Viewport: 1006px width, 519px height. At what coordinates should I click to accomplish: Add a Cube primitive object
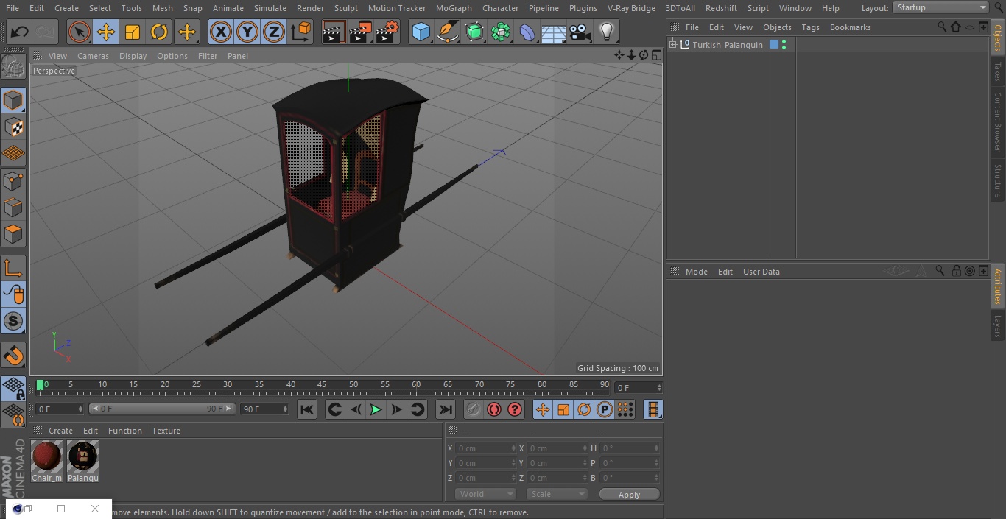click(421, 32)
